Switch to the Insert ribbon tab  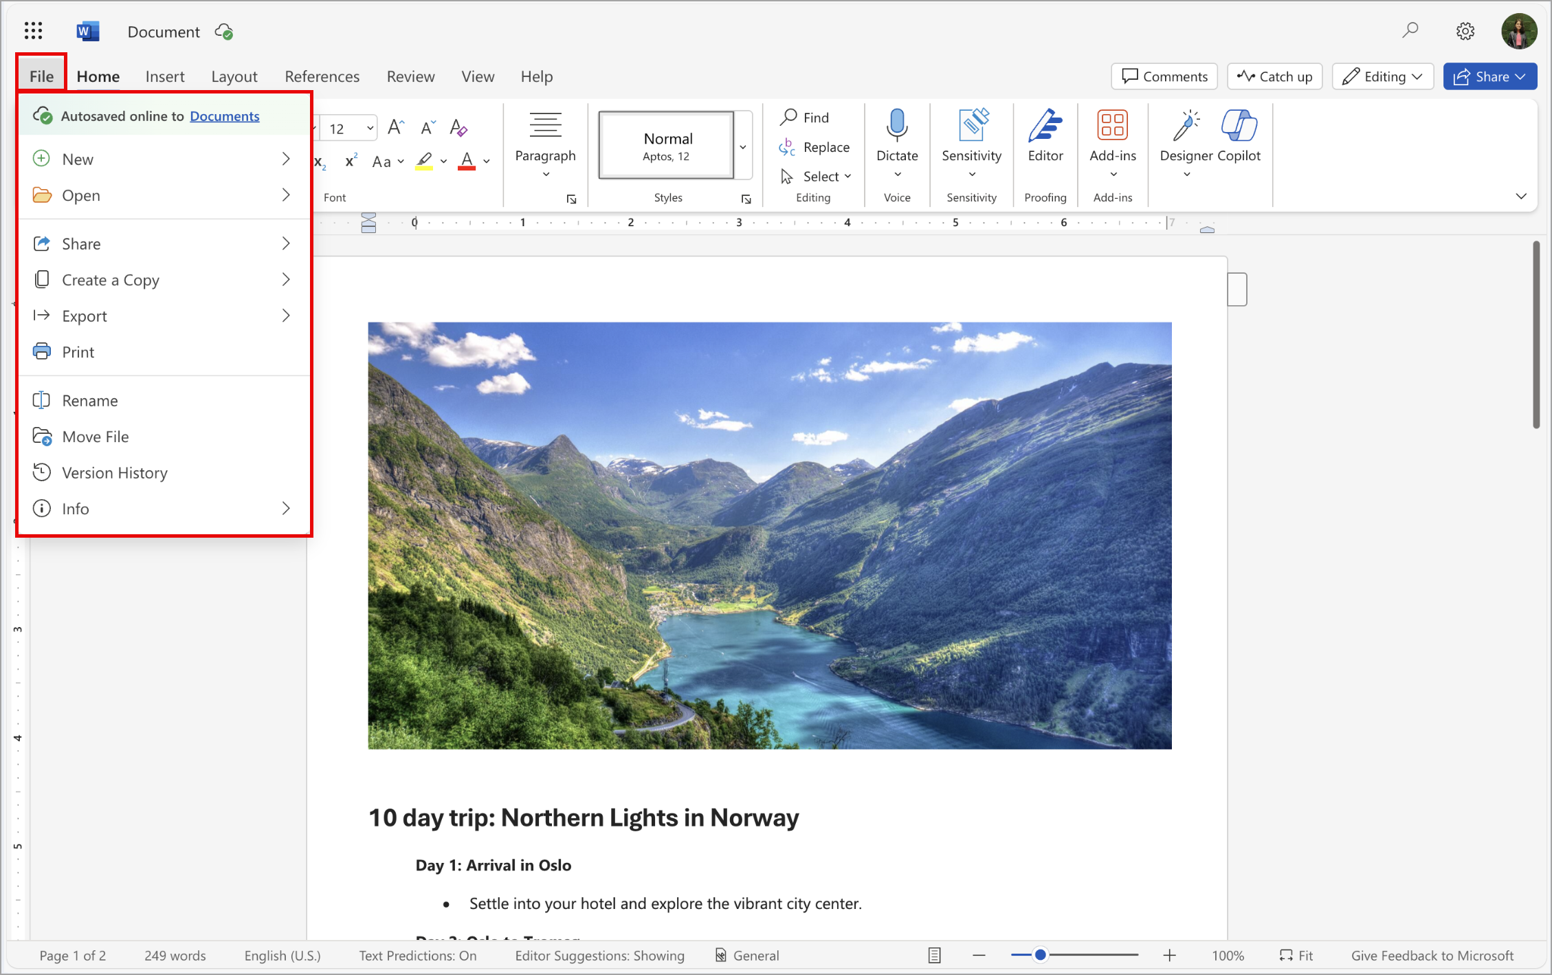point(165,76)
